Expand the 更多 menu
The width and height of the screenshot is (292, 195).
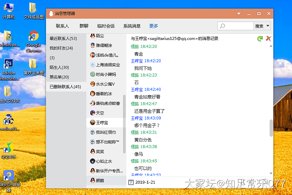click(x=154, y=26)
